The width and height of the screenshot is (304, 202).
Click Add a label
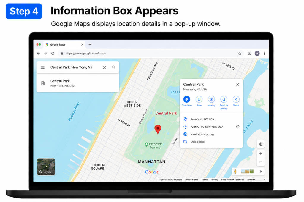198,142
